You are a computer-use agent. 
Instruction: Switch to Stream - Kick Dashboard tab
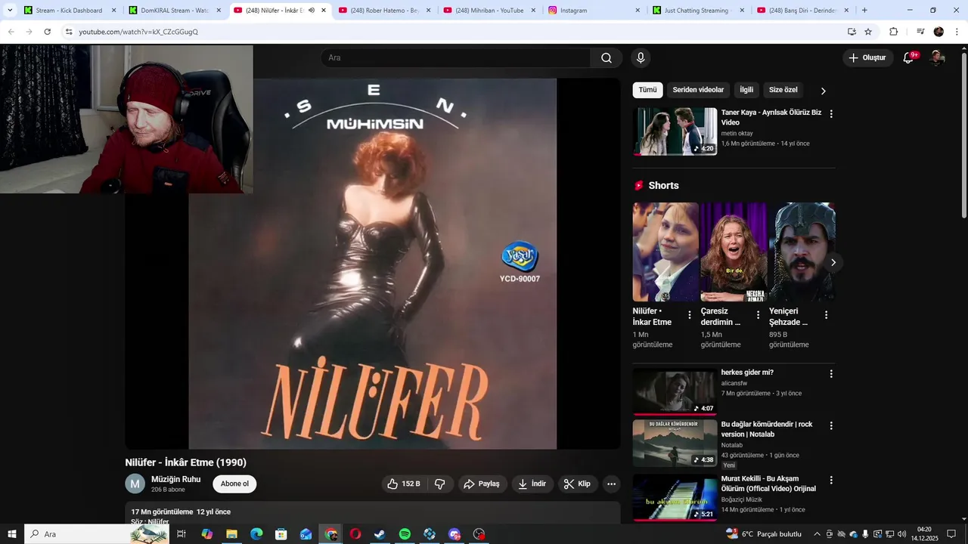pos(69,11)
